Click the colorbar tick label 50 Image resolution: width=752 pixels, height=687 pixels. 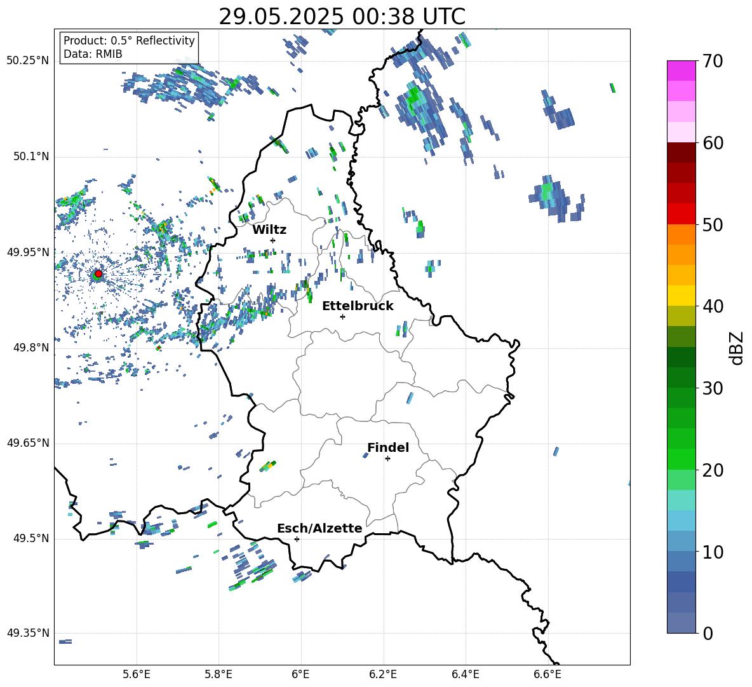point(713,225)
